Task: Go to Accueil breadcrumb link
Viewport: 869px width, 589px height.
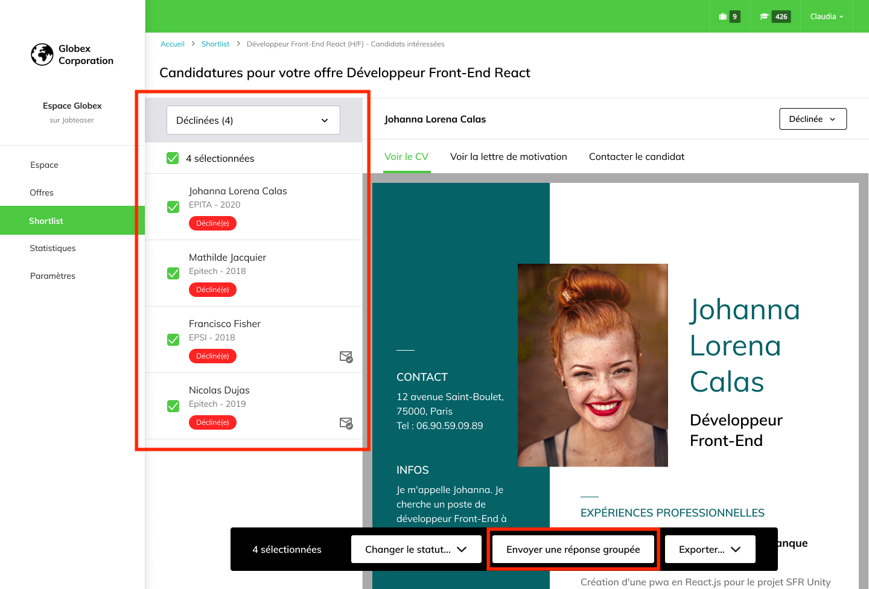Action: [173, 44]
